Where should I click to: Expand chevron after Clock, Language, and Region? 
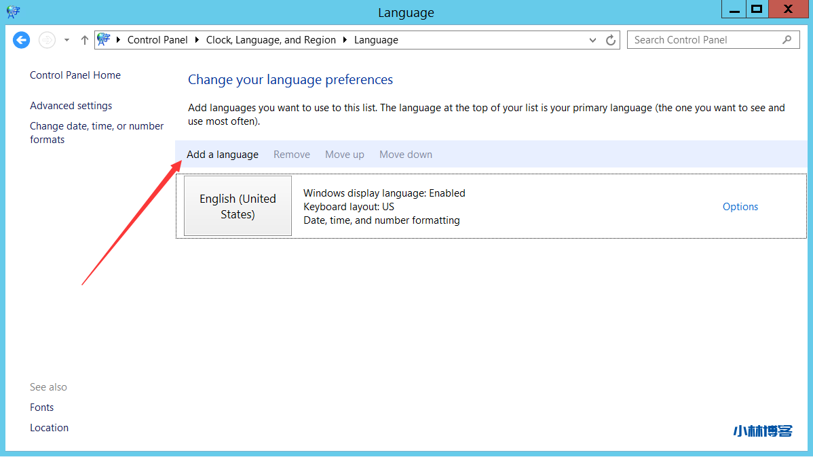pos(345,40)
